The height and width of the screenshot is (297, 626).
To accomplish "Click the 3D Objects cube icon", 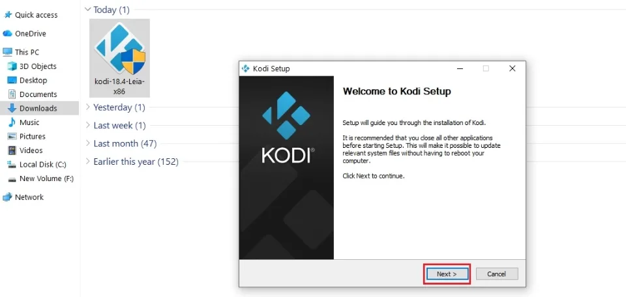I will pyautogui.click(x=12, y=66).
